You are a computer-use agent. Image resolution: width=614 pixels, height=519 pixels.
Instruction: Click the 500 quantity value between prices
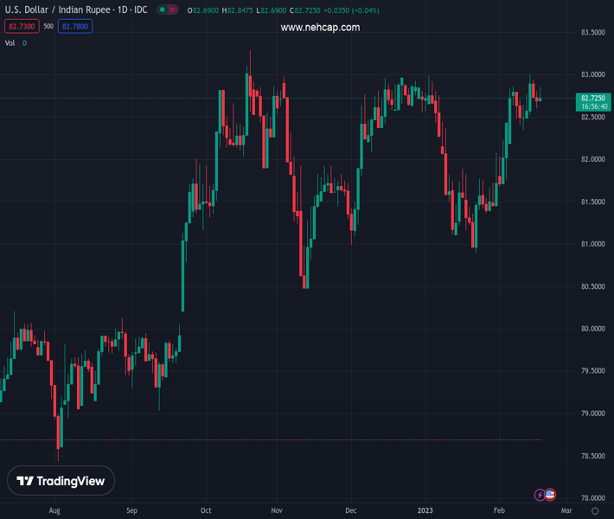[48, 27]
